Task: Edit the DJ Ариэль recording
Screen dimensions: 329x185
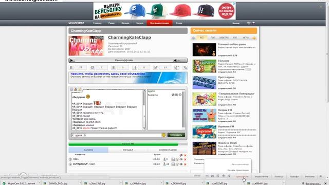Action: [x=177, y=164]
